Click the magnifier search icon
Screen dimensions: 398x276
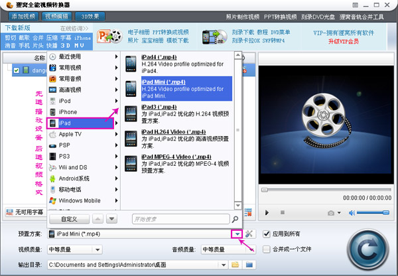(x=235, y=219)
